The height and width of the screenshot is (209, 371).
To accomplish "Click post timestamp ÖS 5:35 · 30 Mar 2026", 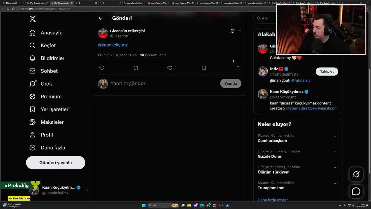I will point(118,55).
